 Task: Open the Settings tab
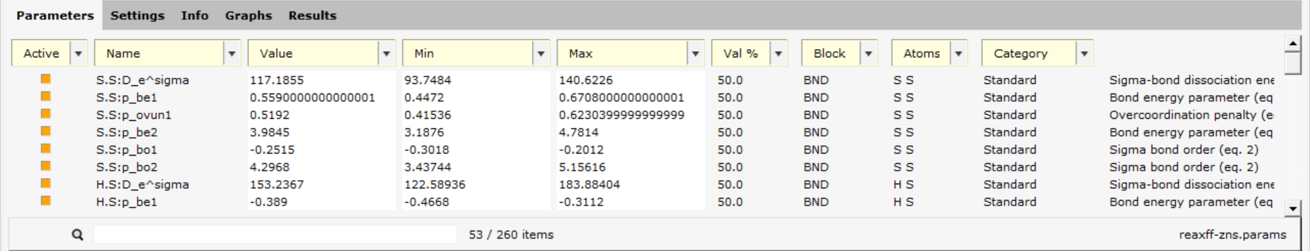click(137, 15)
